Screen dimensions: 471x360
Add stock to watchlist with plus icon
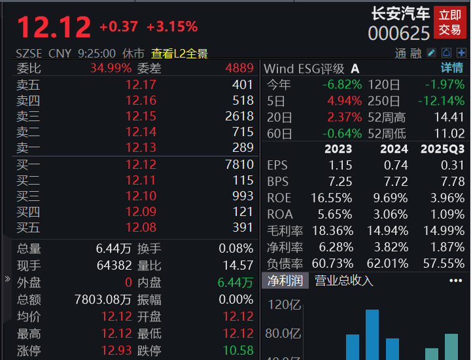pos(461,53)
